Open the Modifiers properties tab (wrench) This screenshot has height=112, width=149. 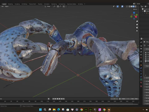tap(141, 68)
